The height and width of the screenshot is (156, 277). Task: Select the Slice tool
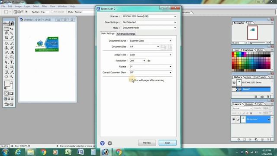point(12,38)
